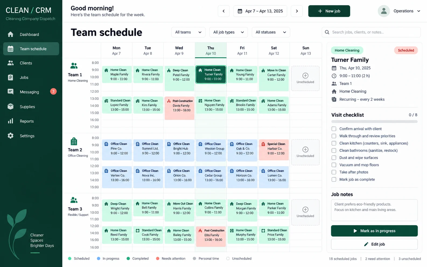The width and height of the screenshot is (427, 267).
Task: Click the search jobs input field
Action: (x=371, y=32)
